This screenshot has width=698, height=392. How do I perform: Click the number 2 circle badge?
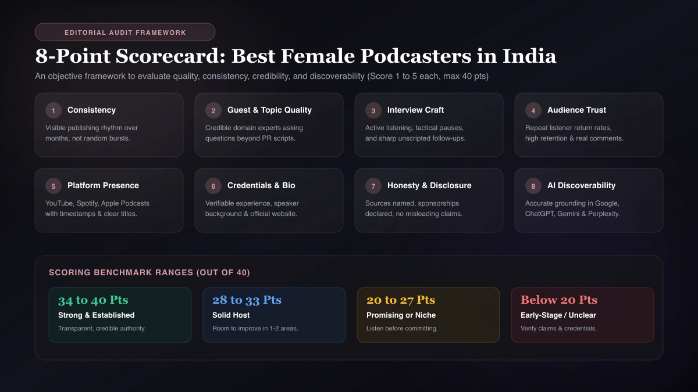click(213, 110)
